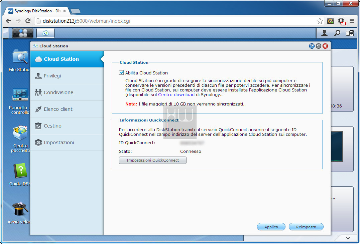360x244 pixels.
Task: Open the Elenco client section
Action: [67, 109]
